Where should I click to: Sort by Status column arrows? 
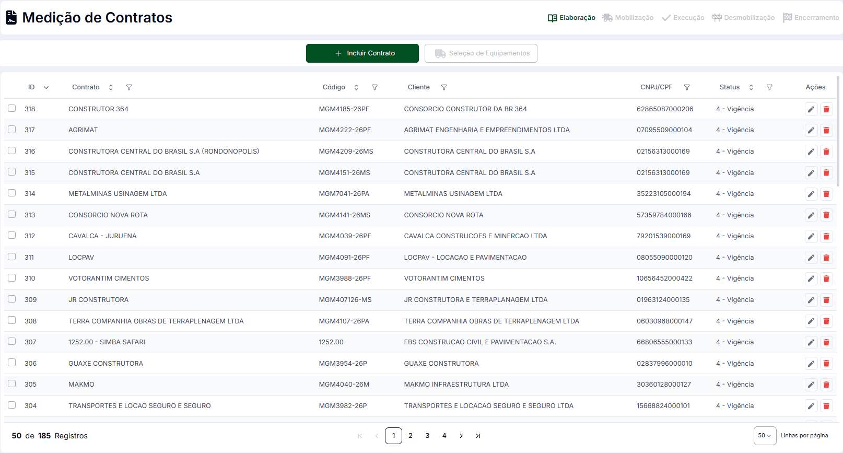[x=751, y=87]
